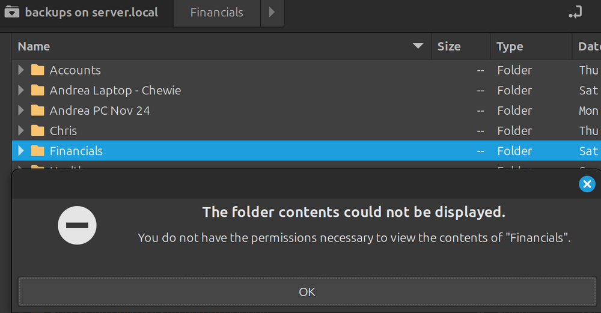Click the error stop icon in dialog
The width and height of the screenshot is (601, 313).
[77, 225]
